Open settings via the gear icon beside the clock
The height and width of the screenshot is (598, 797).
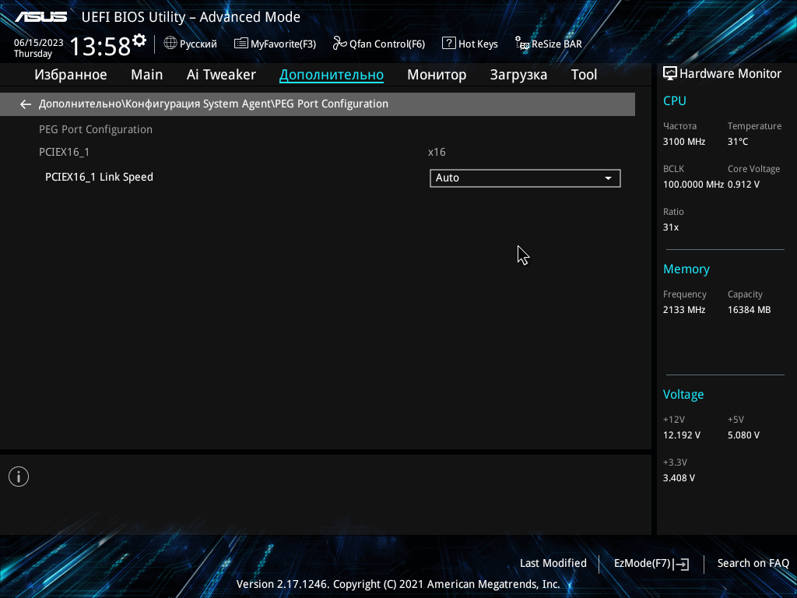(x=139, y=40)
